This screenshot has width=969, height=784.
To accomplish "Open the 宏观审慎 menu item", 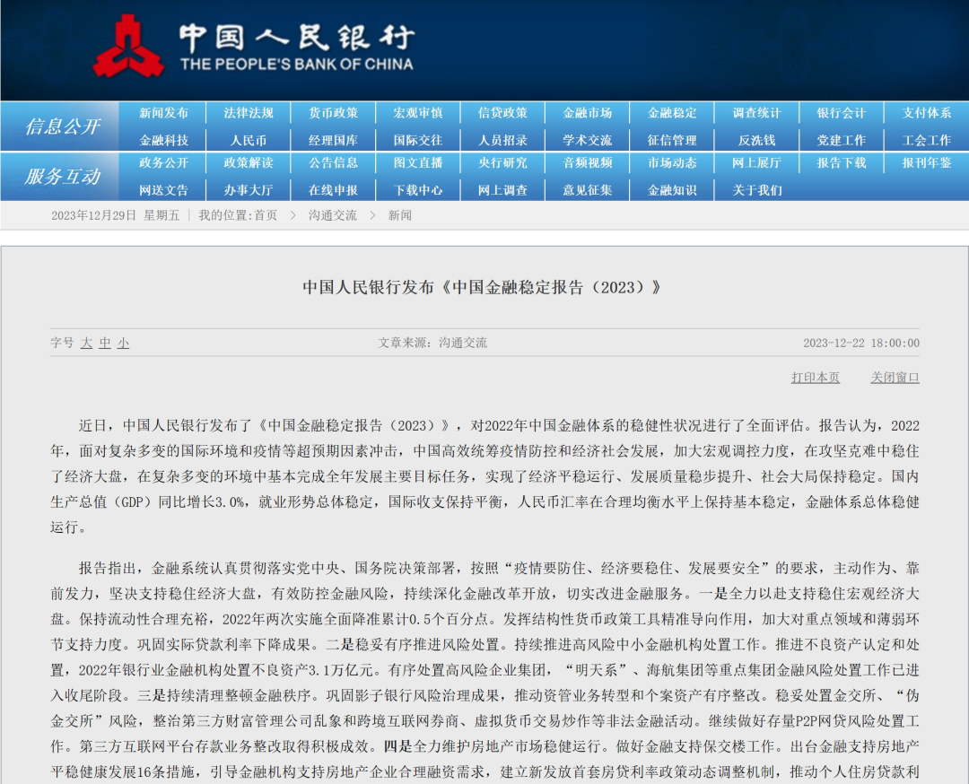I will tap(418, 113).
